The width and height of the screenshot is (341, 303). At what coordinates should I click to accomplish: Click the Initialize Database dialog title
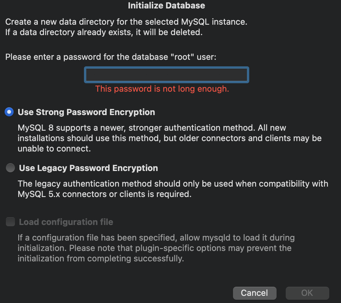pyautogui.click(x=166, y=6)
